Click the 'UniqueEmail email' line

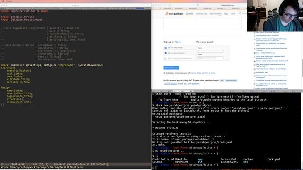pyautogui.click(x=19, y=102)
